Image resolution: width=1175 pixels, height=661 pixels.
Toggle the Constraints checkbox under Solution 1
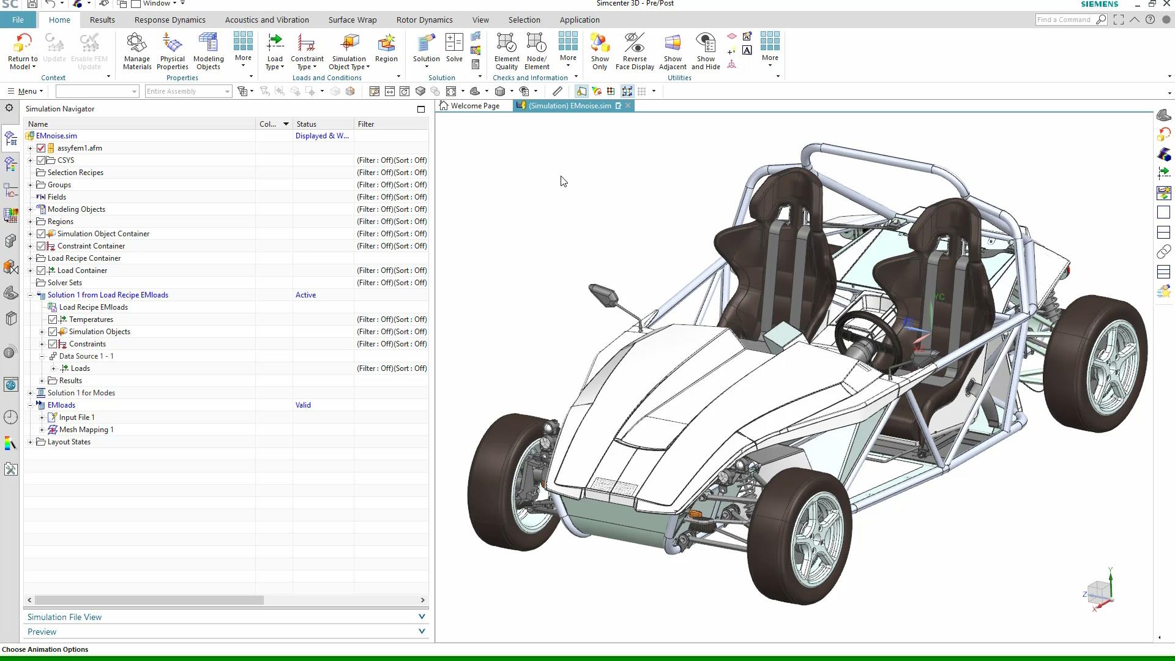click(53, 343)
